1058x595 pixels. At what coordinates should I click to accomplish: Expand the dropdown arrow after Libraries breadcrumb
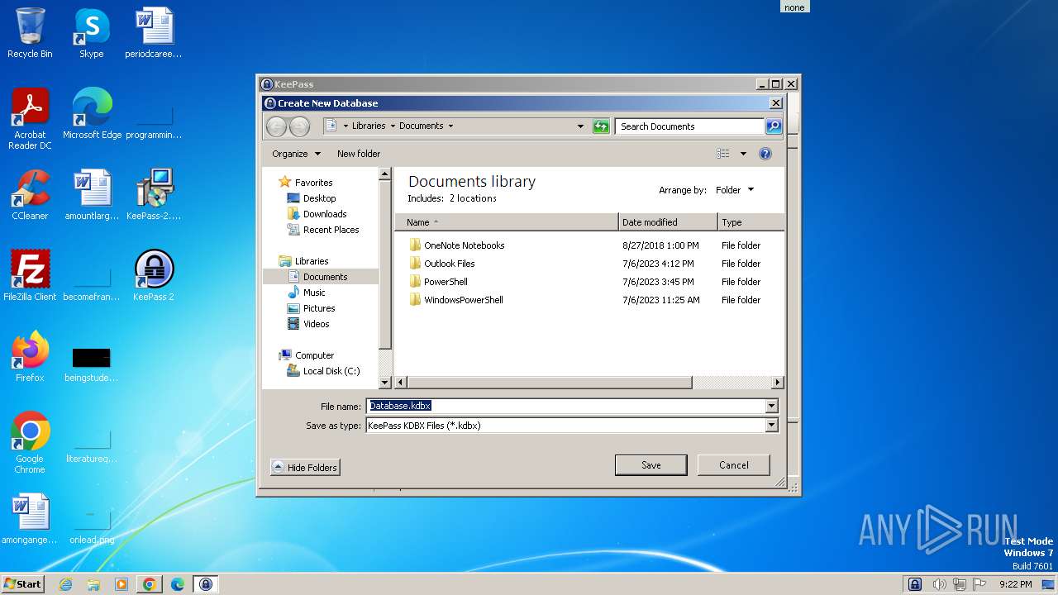coord(392,126)
